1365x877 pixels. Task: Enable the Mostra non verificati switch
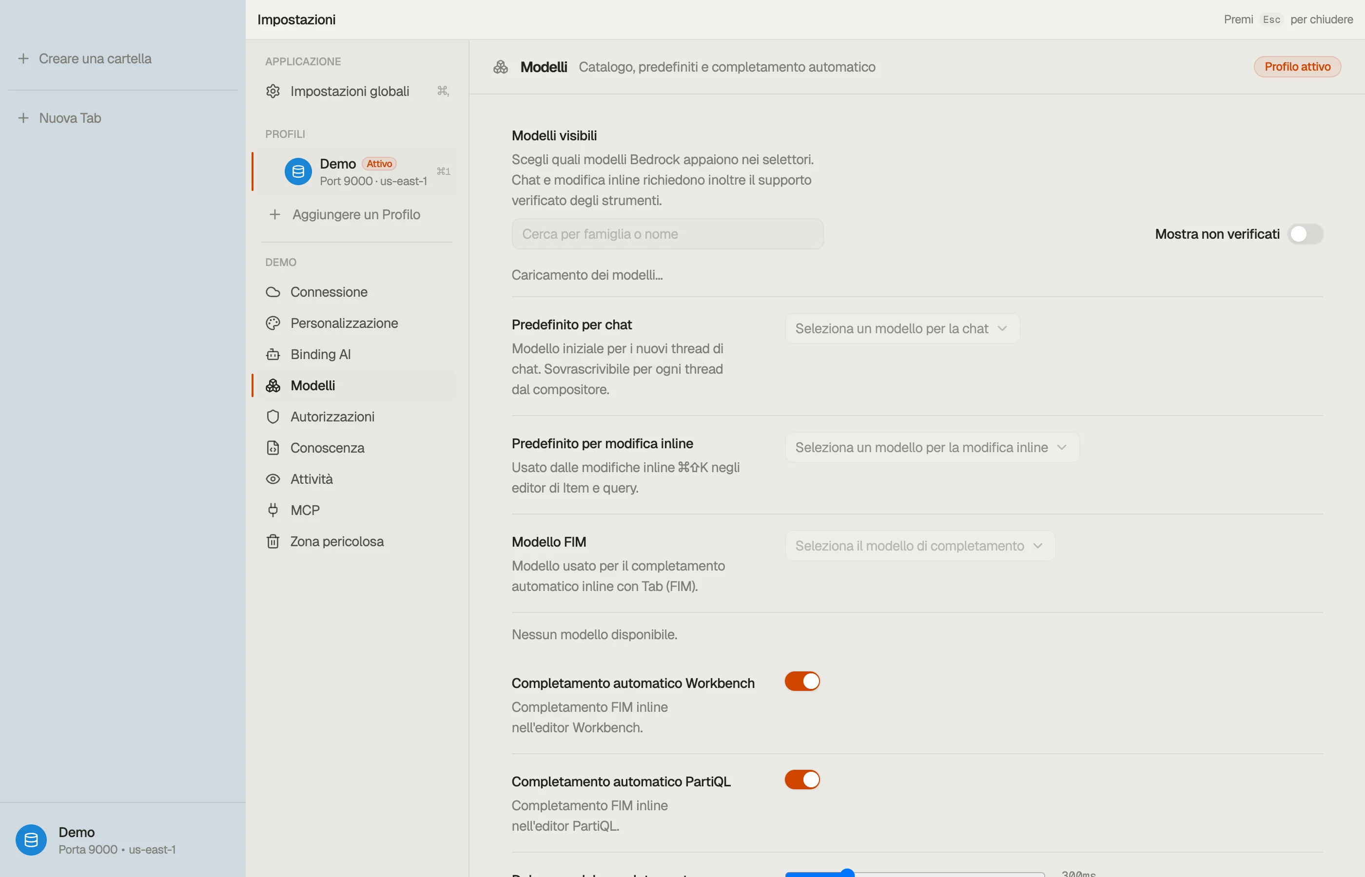(1305, 234)
